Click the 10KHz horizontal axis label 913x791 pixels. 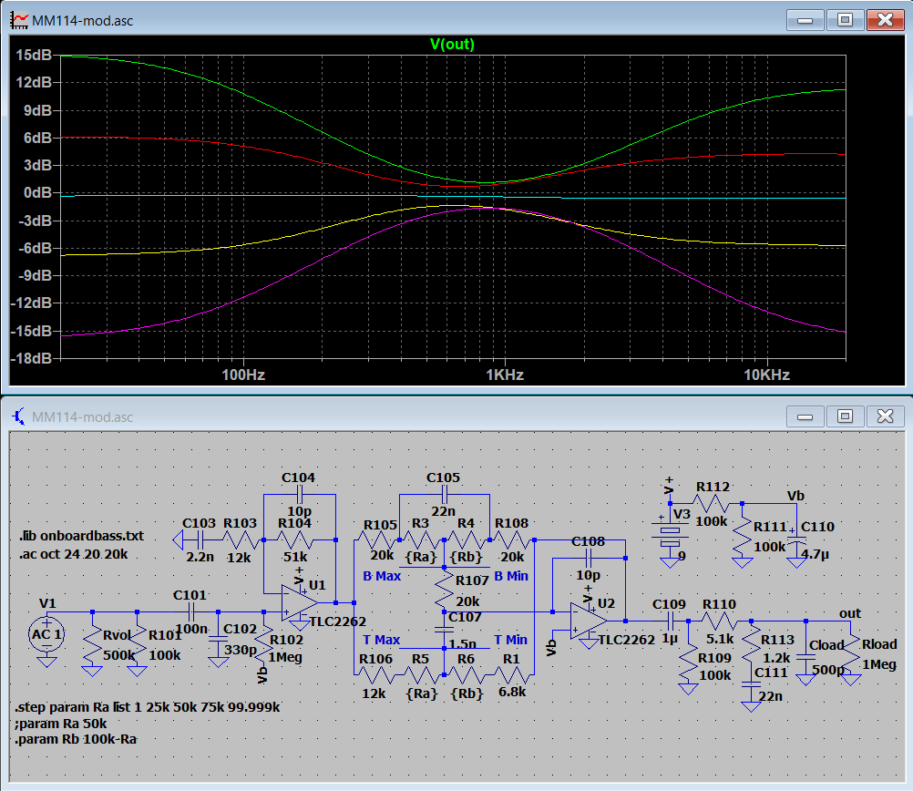pyautogui.click(x=767, y=375)
